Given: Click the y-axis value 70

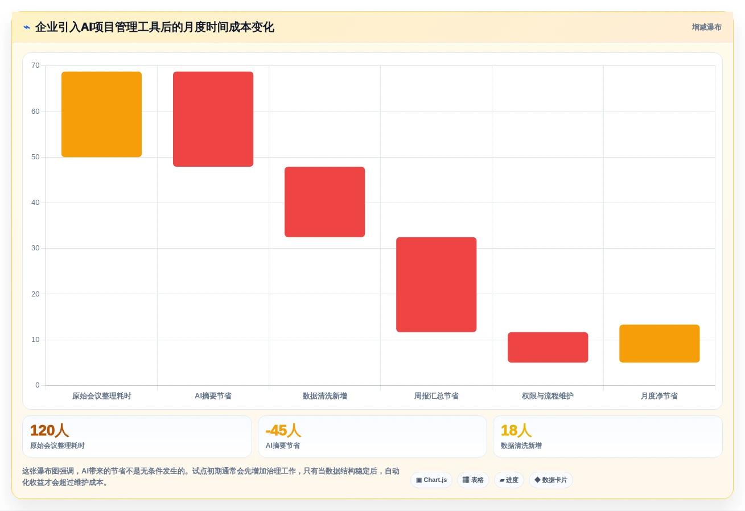Looking at the screenshot, I should [x=35, y=65].
